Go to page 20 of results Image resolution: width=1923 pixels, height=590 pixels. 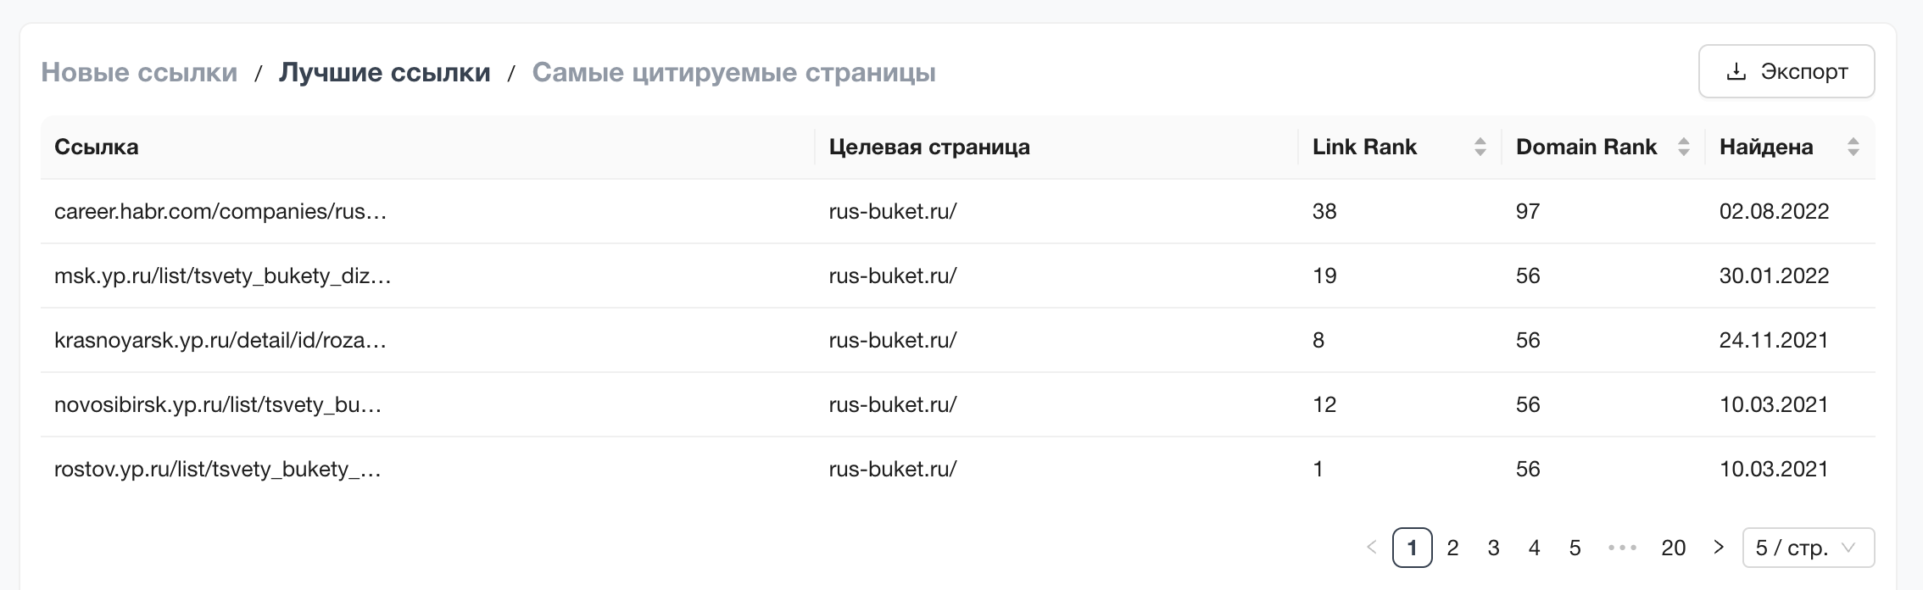[x=1673, y=548]
